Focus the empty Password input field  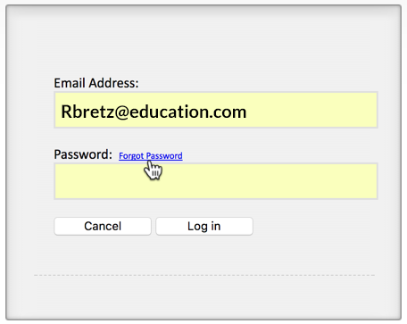[216, 181]
